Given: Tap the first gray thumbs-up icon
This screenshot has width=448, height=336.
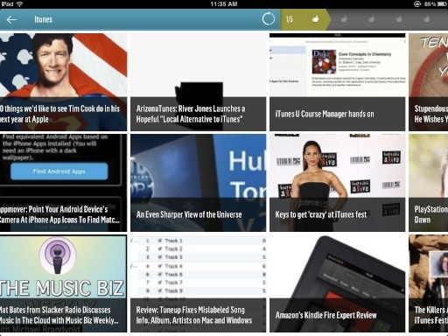Looking at the screenshot, I should pyautogui.click(x=344, y=19).
